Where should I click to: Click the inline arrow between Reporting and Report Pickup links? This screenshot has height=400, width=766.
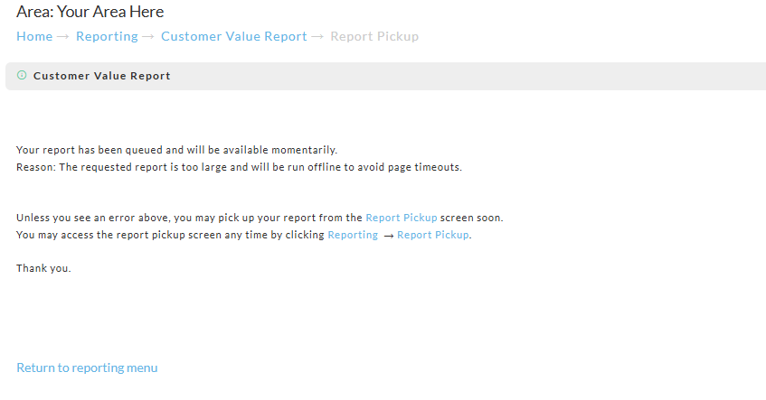click(x=388, y=236)
